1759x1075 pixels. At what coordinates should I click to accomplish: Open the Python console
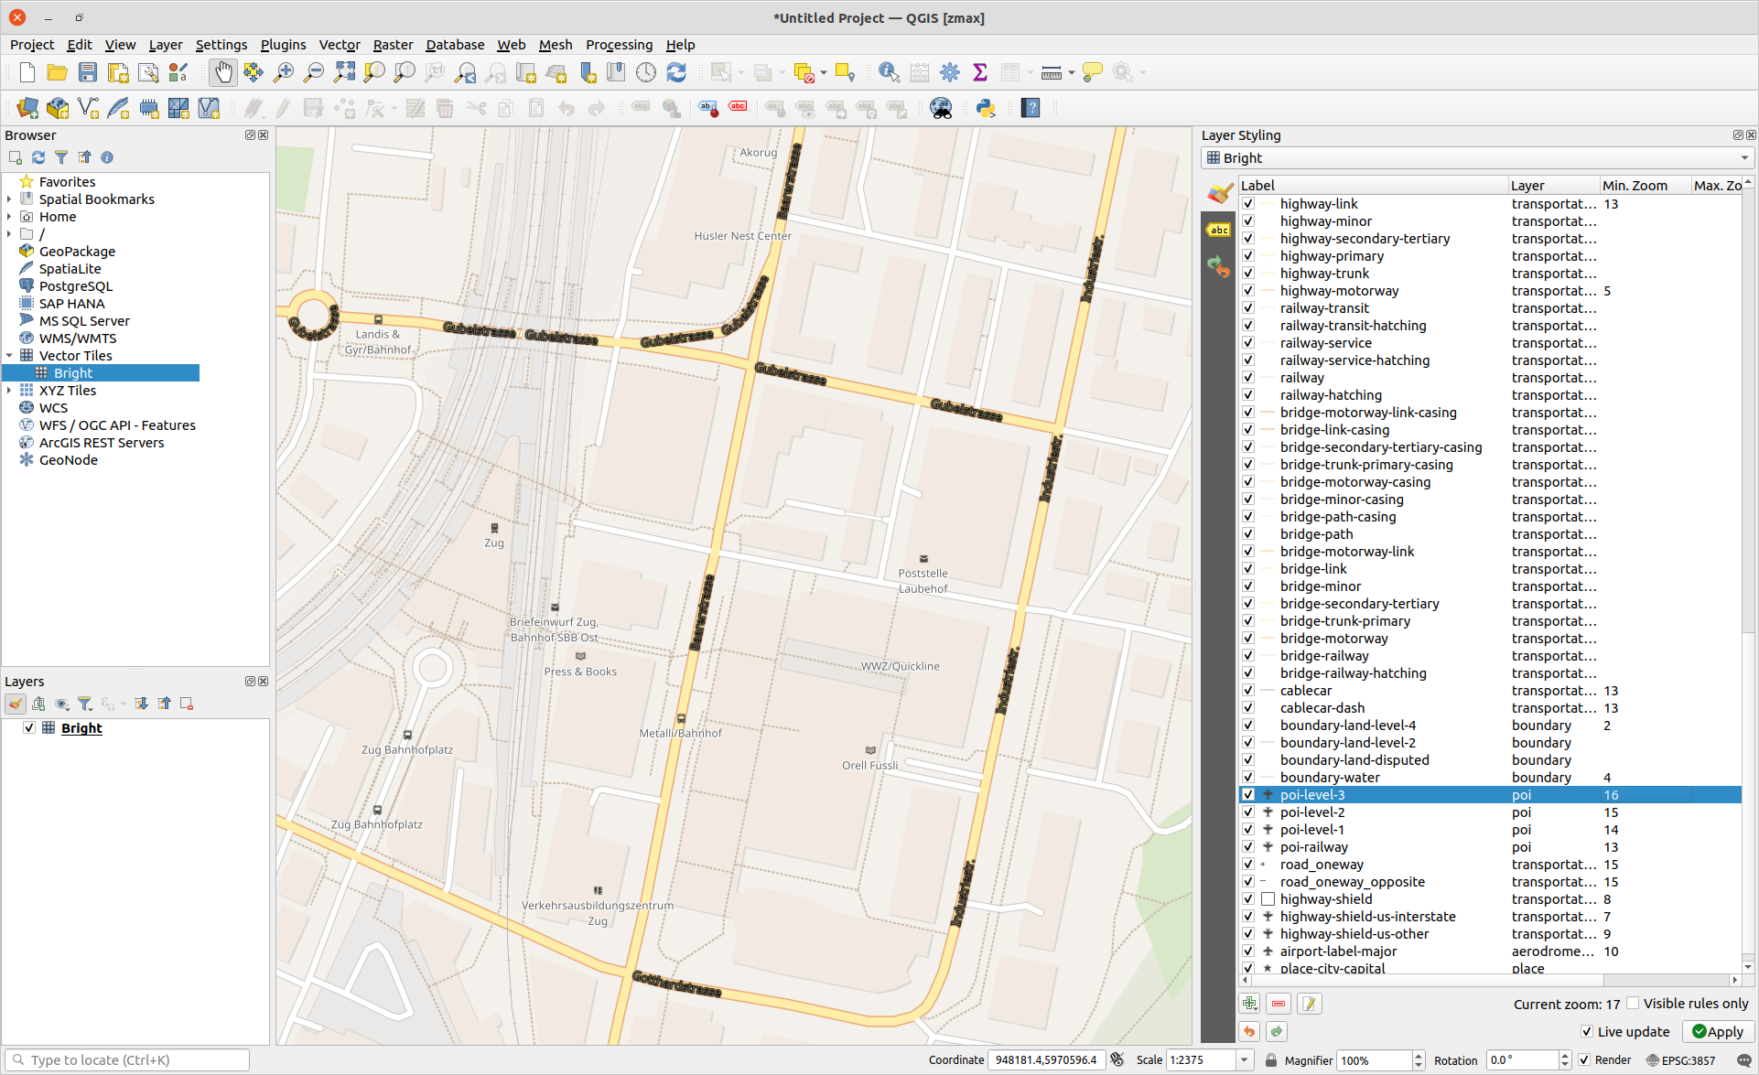(x=986, y=108)
